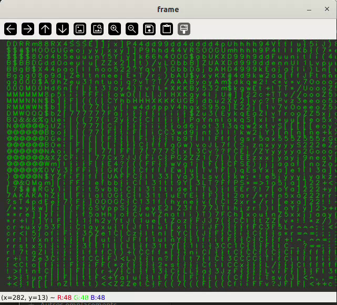This screenshot has width=337, height=305.
Task: Click the picture-with-magnifier zoom icon
Action: pos(97,29)
